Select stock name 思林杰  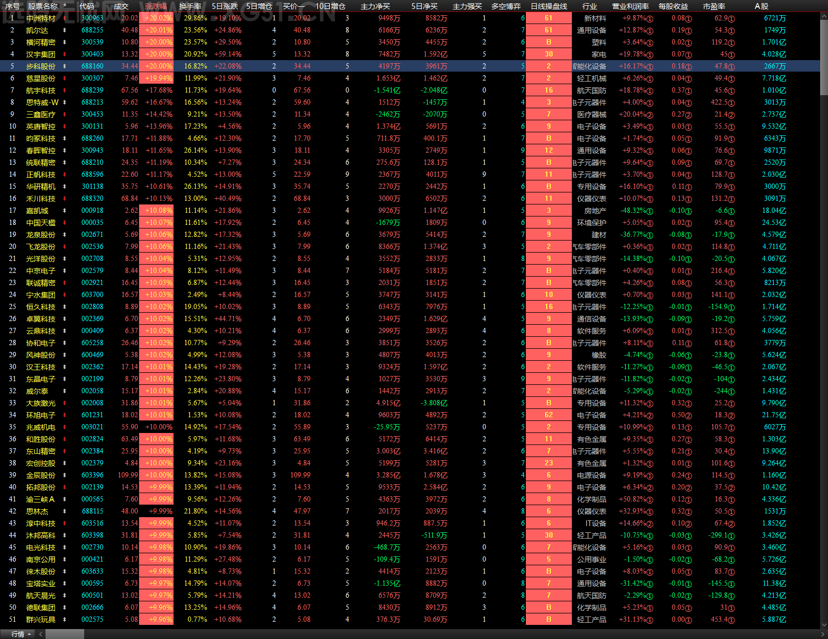pos(37,511)
